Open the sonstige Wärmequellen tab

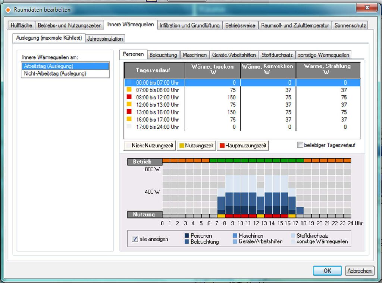coord(323,55)
